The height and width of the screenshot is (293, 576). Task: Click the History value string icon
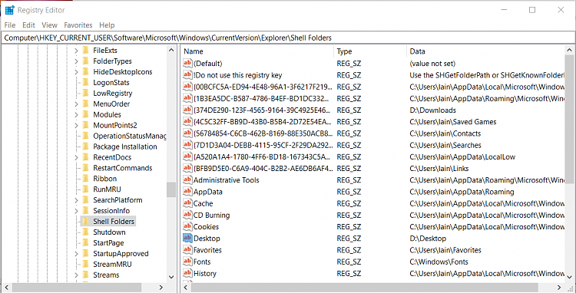tap(187, 273)
